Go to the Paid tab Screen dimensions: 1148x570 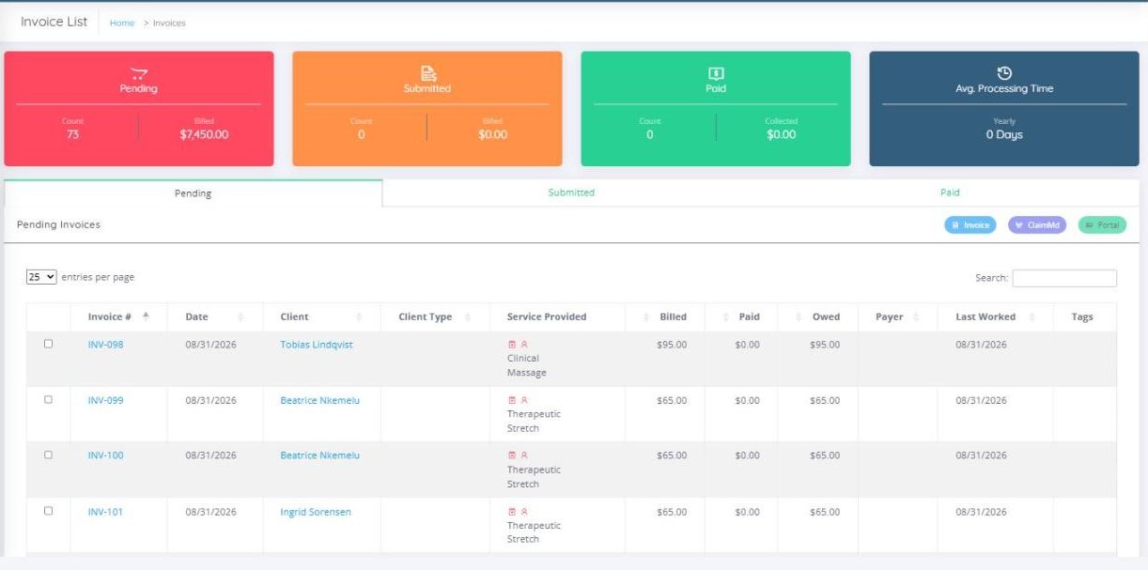[950, 193]
